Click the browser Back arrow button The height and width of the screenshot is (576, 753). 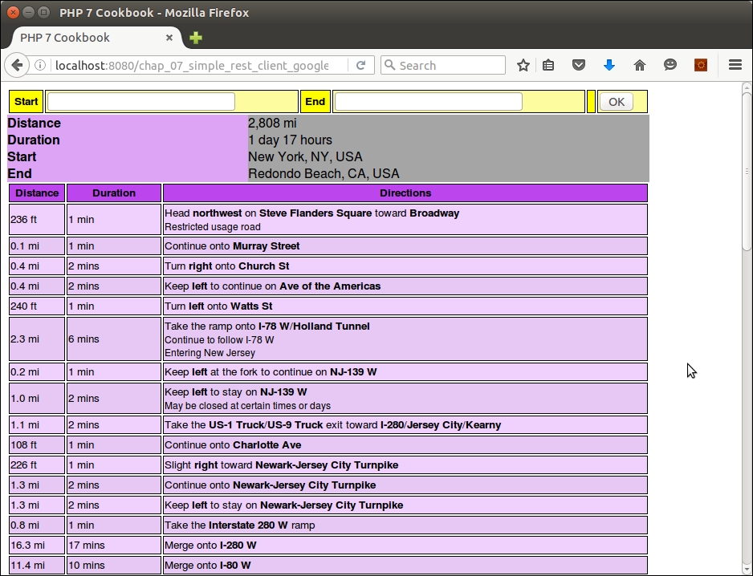tap(16, 66)
